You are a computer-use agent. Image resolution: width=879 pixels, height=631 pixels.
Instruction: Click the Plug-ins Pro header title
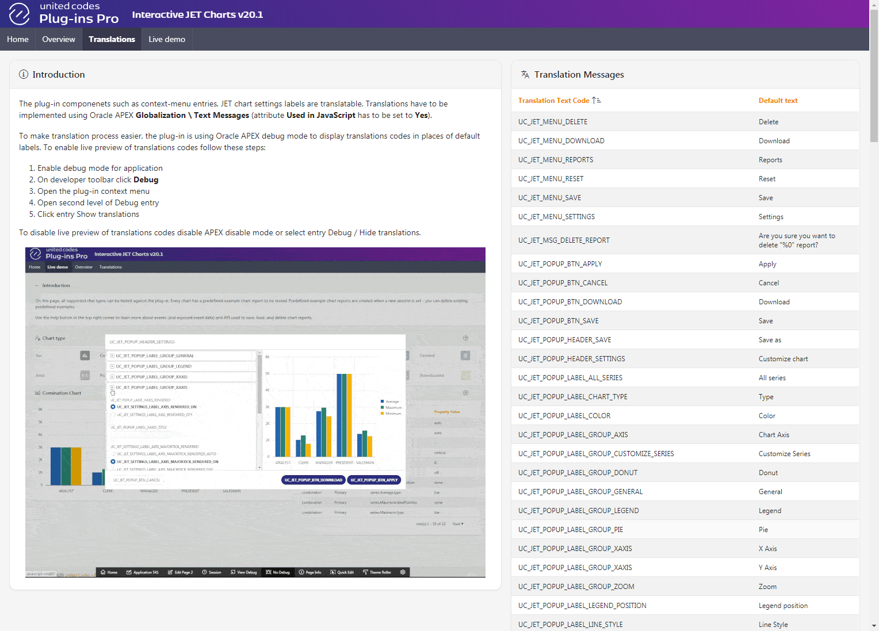(x=79, y=19)
